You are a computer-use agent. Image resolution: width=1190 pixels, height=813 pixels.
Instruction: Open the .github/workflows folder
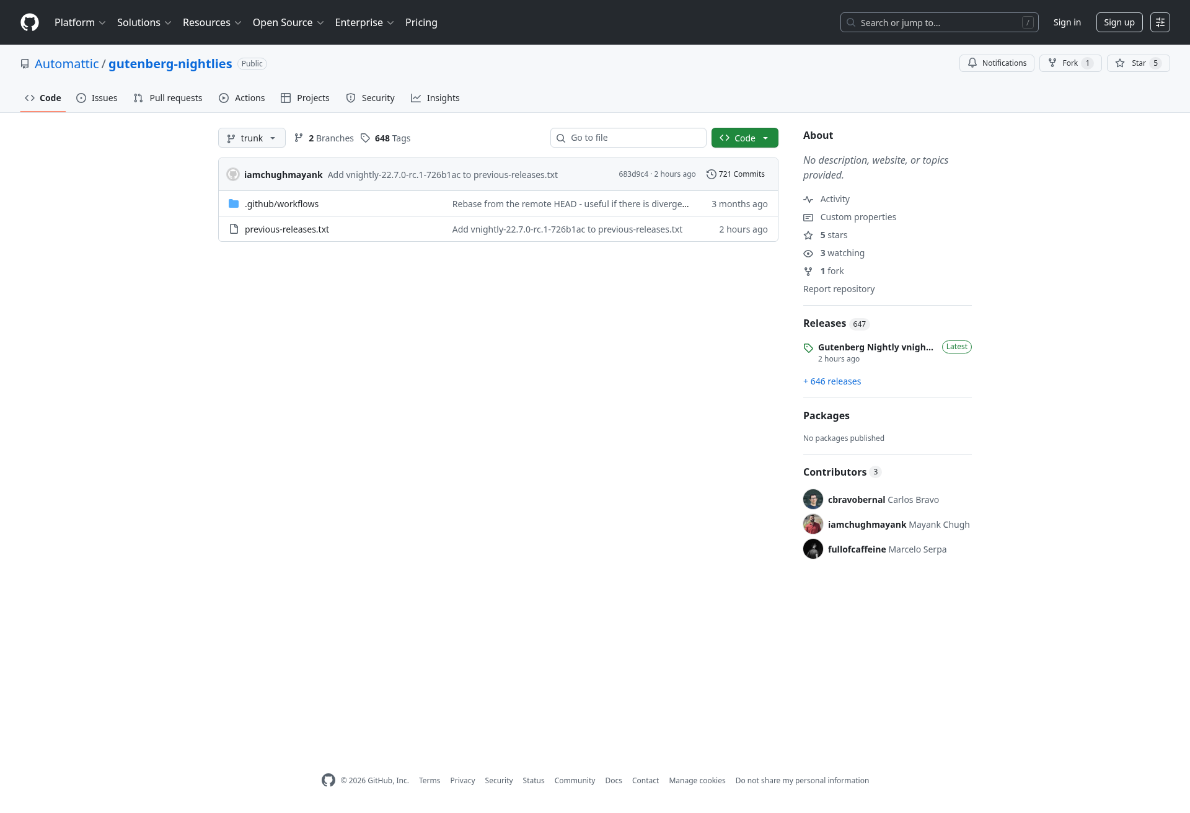coord(281,204)
